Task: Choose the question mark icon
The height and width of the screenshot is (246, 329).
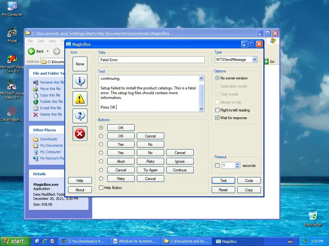Action: tap(80, 116)
